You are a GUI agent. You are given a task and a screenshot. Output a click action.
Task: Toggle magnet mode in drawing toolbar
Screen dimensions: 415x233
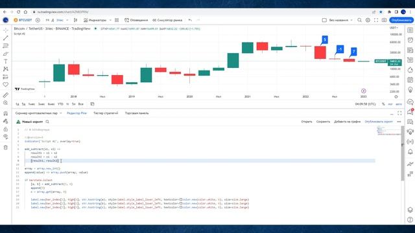(x=6, y=113)
